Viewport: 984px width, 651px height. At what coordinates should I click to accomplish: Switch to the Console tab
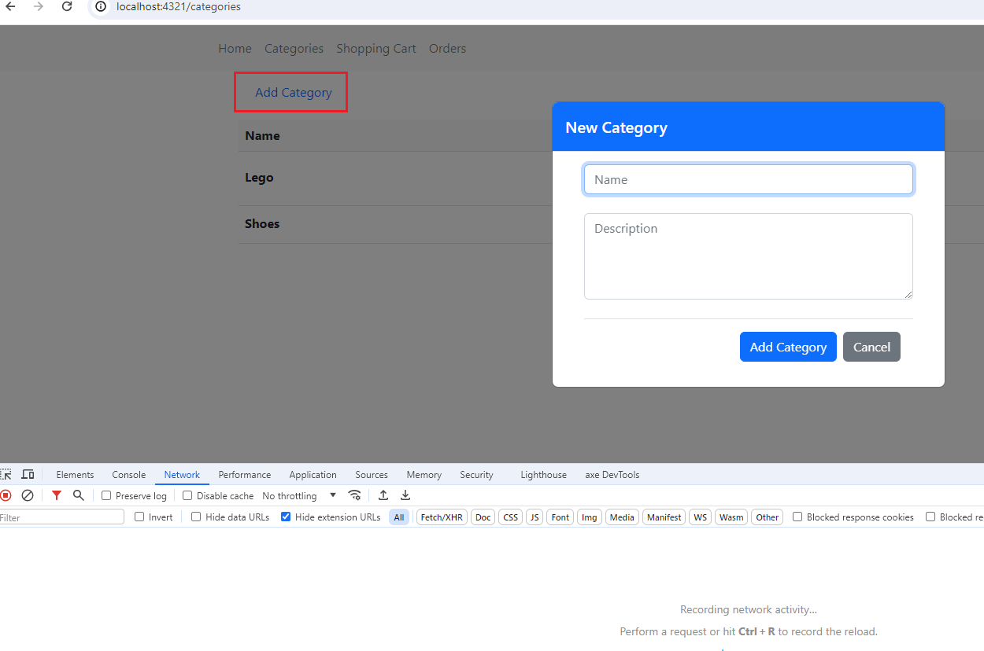(129, 475)
